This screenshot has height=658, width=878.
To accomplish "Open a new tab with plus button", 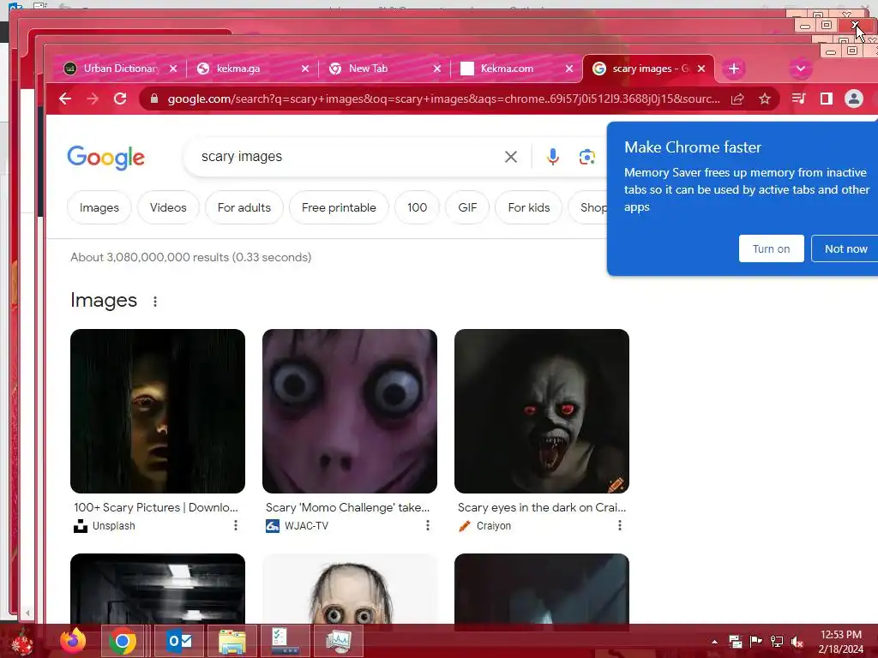I will click(x=734, y=69).
